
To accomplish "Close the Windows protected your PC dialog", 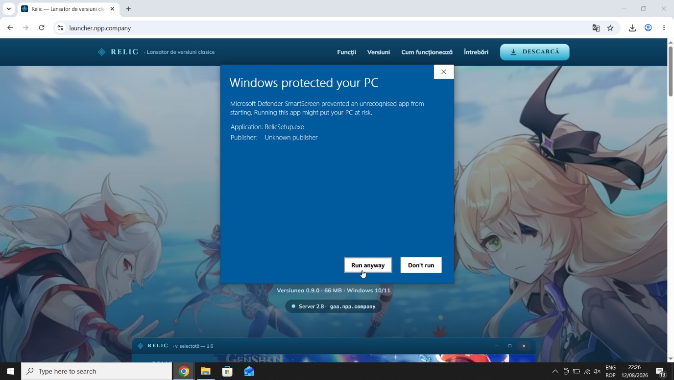I will (x=443, y=72).
